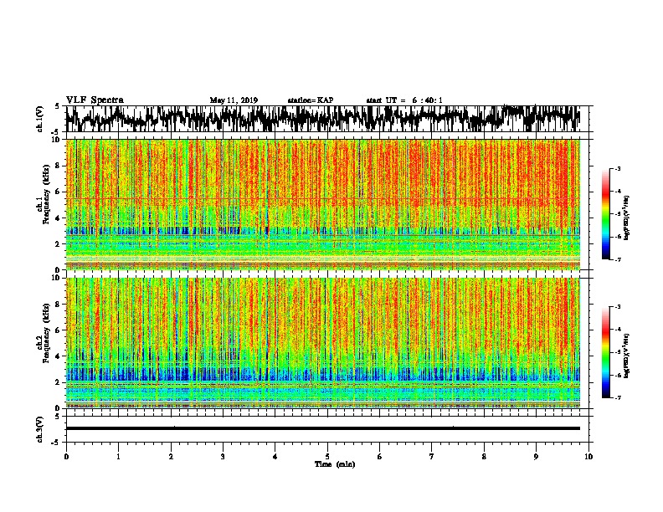Click the ch.2 frequency tick label 10
The image size is (663, 512).
[x=57, y=278]
